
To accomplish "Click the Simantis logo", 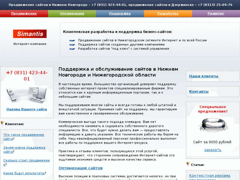I will (30, 34).
